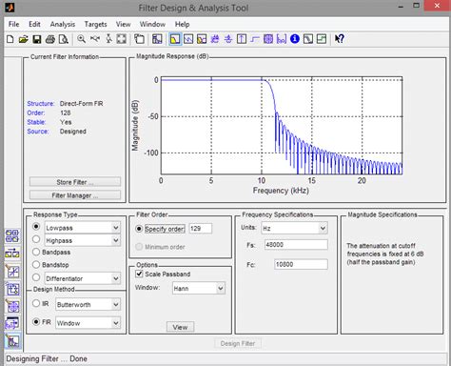Click the New filter design session icon

pos(10,39)
